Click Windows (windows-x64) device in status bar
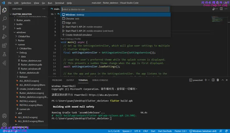Viewport: 230px width, 133px height. (x=203, y=131)
